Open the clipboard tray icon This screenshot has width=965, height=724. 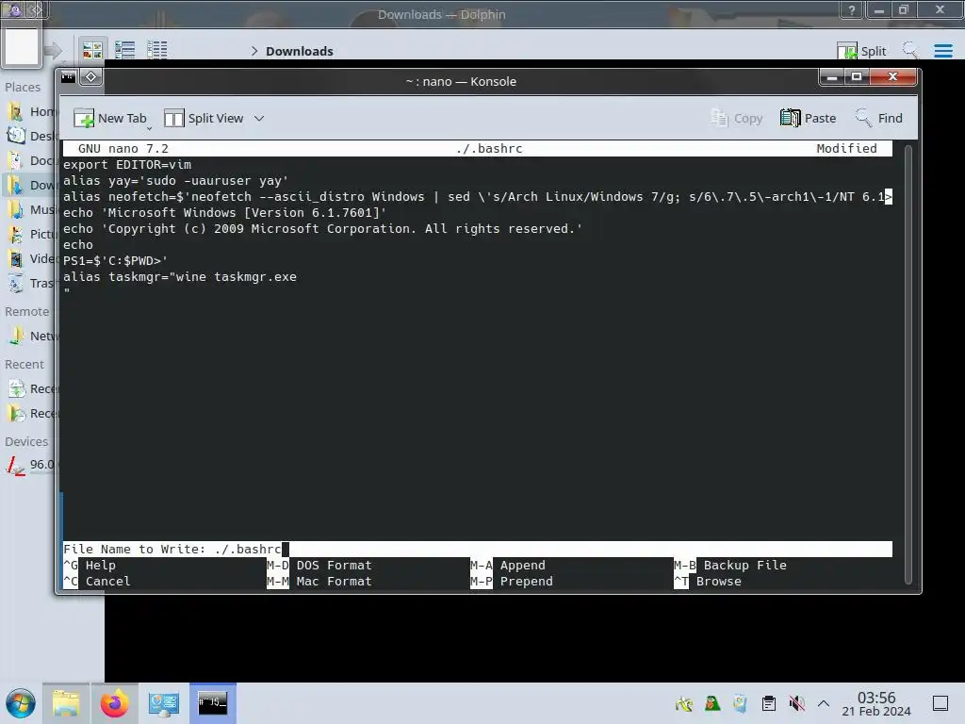click(x=769, y=703)
